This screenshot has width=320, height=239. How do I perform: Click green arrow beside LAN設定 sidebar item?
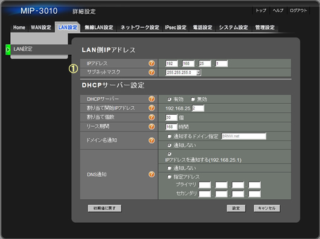[8, 49]
